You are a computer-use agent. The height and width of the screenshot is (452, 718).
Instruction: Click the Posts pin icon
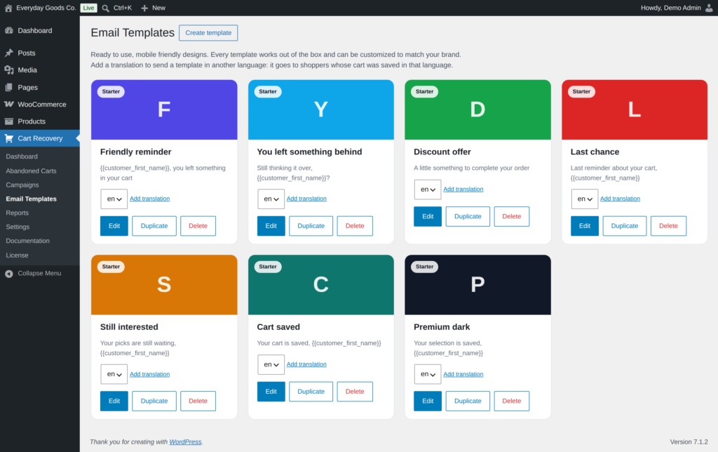point(8,53)
